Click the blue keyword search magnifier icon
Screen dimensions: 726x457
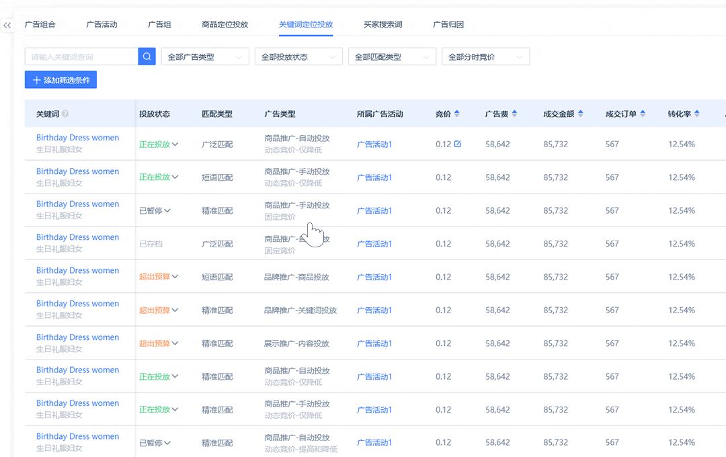[x=147, y=56]
